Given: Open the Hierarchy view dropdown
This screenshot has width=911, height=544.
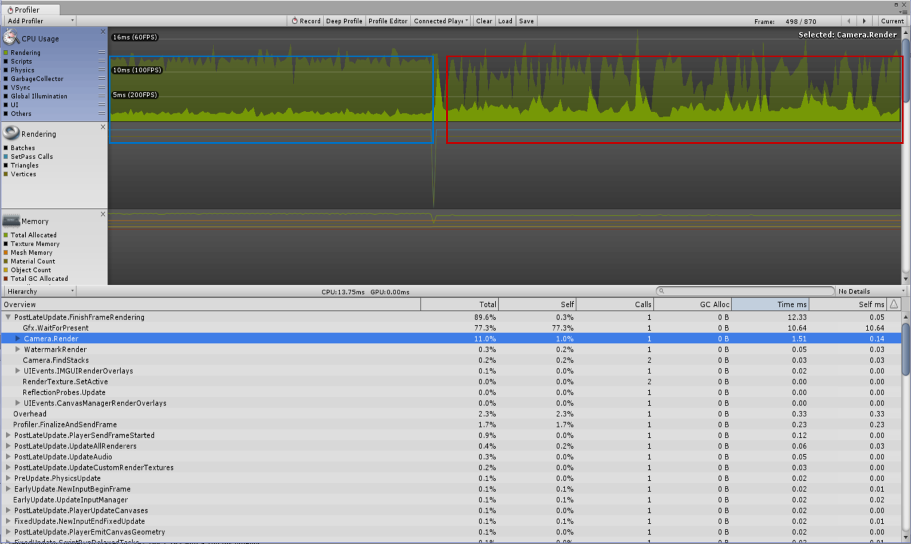Looking at the screenshot, I should point(40,291).
